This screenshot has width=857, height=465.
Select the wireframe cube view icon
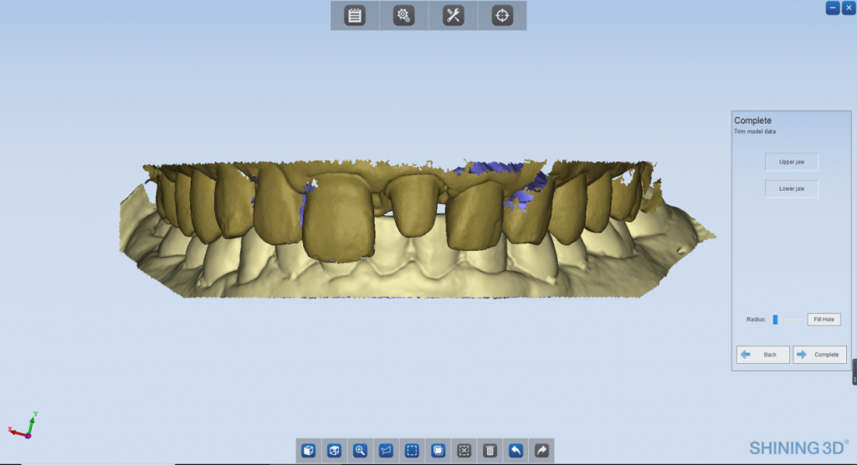[x=334, y=450]
